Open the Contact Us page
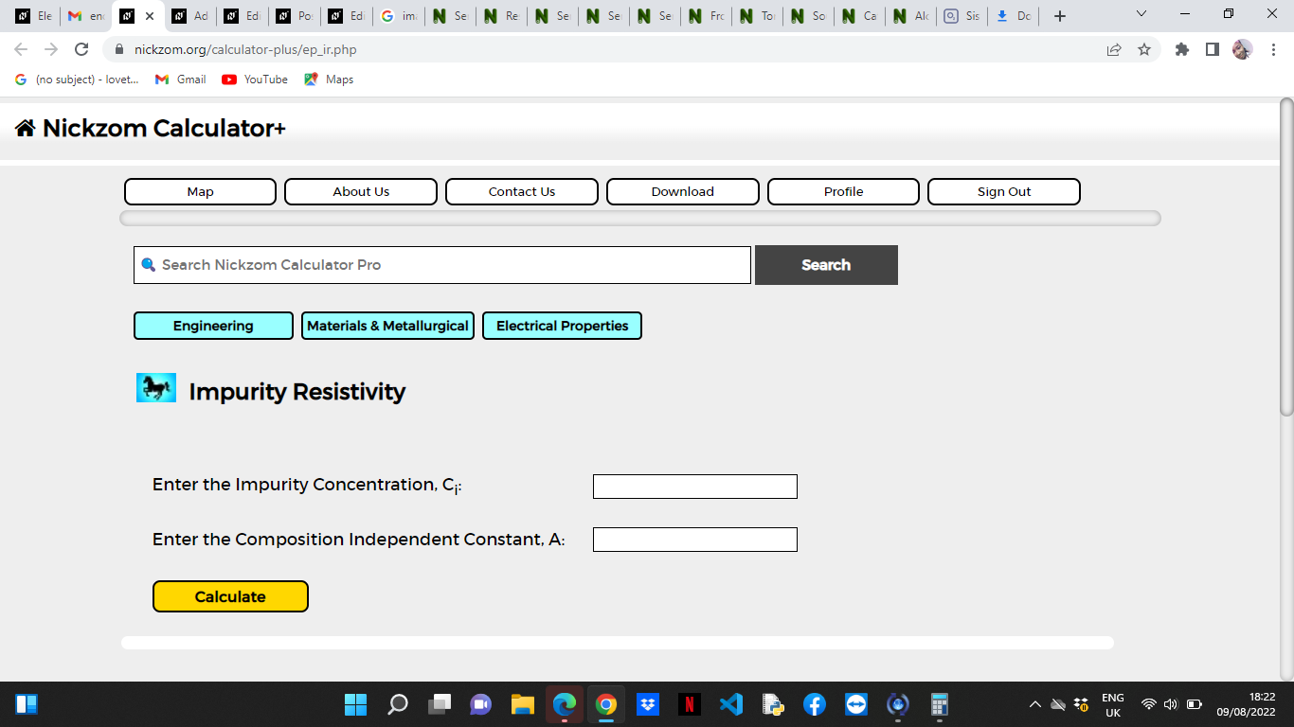This screenshot has width=1294, height=727. pyautogui.click(x=522, y=191)
